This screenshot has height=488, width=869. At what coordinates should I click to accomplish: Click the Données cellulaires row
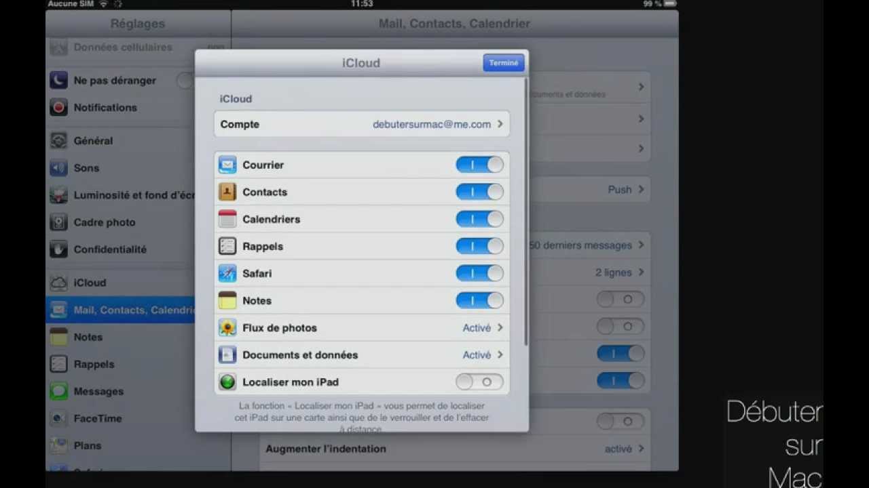pos(138,47)
